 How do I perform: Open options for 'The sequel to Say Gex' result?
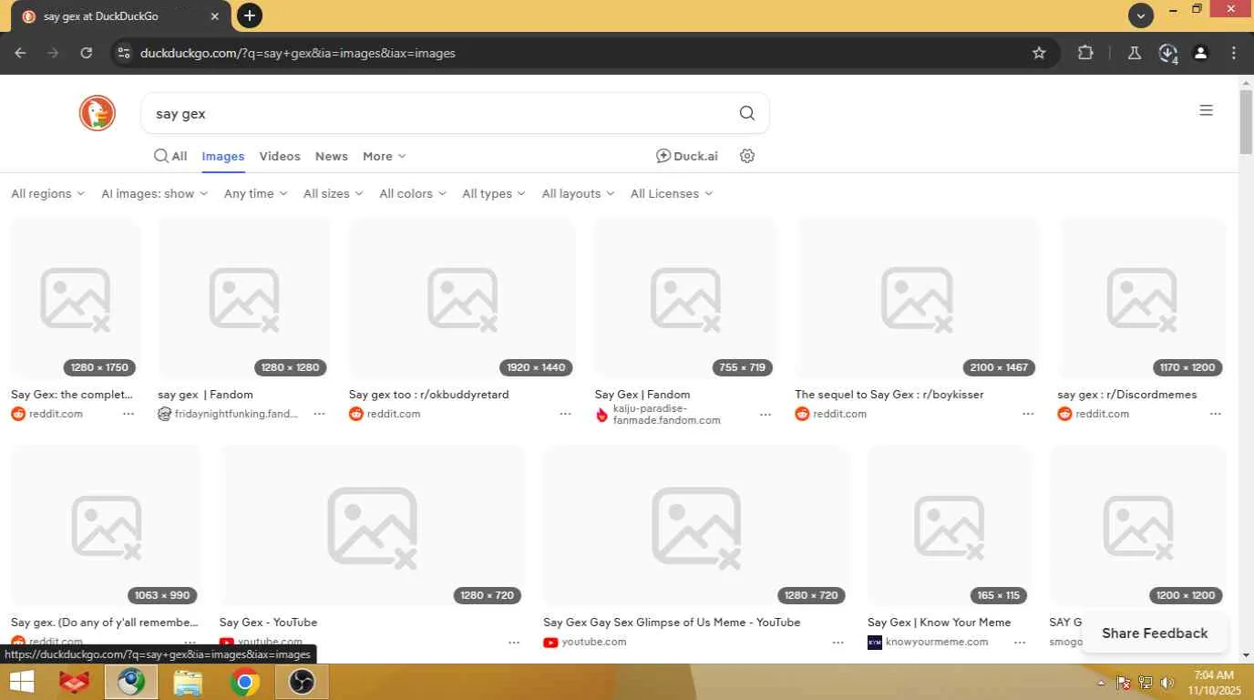pyautogui.click(x=1028, y=414)
